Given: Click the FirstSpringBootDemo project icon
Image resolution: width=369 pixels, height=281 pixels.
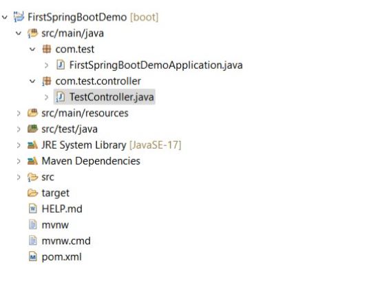Looking at the screenshot, I should [x=19, y=17].
